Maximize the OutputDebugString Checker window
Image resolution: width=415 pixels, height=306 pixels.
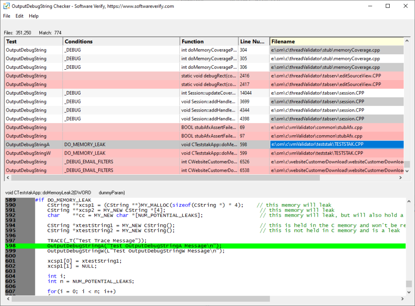[387, 6]
